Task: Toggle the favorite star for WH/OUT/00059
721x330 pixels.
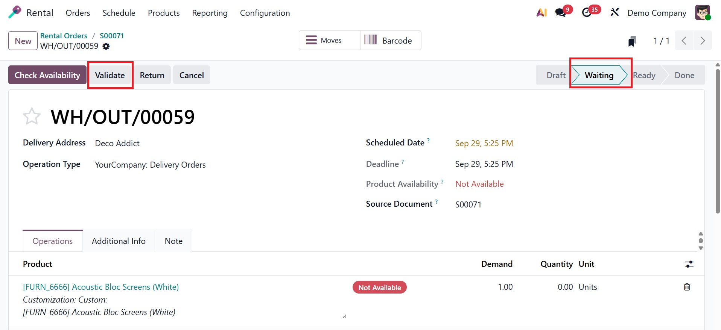Action: click(x=32, y=117)
